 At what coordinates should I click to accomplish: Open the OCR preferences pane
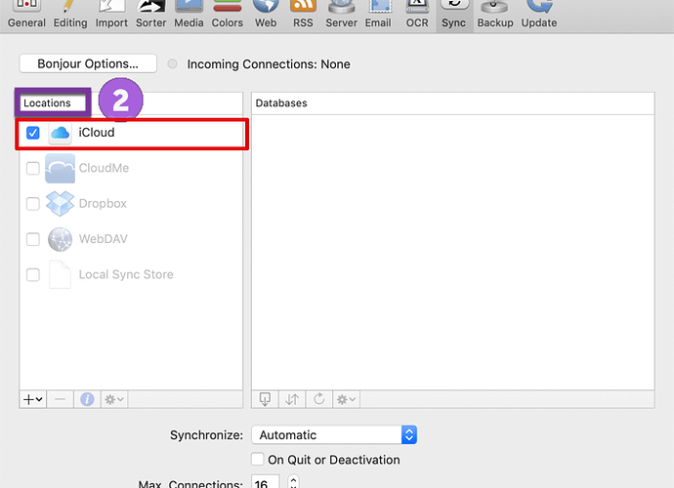pos(417,15)
